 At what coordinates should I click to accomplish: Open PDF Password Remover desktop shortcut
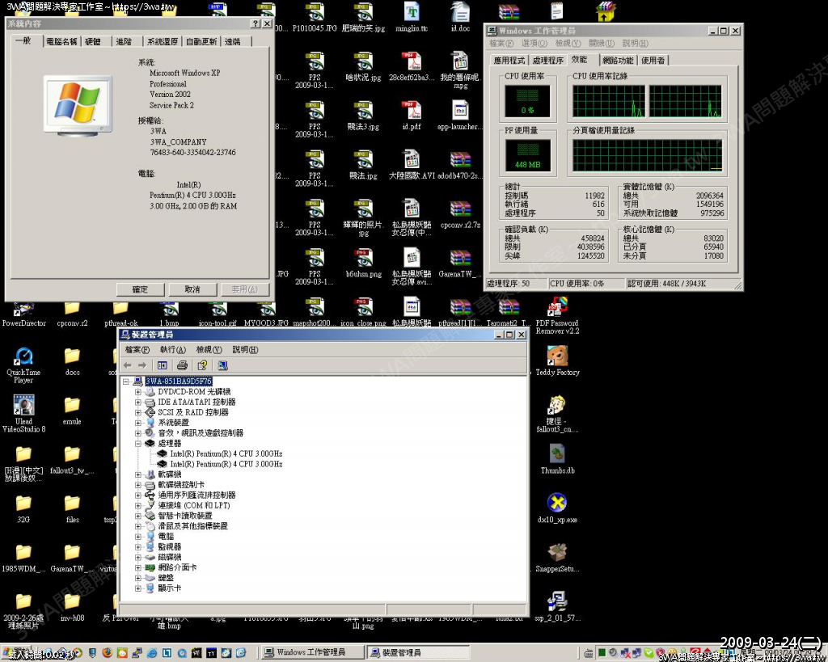[557, 308]
